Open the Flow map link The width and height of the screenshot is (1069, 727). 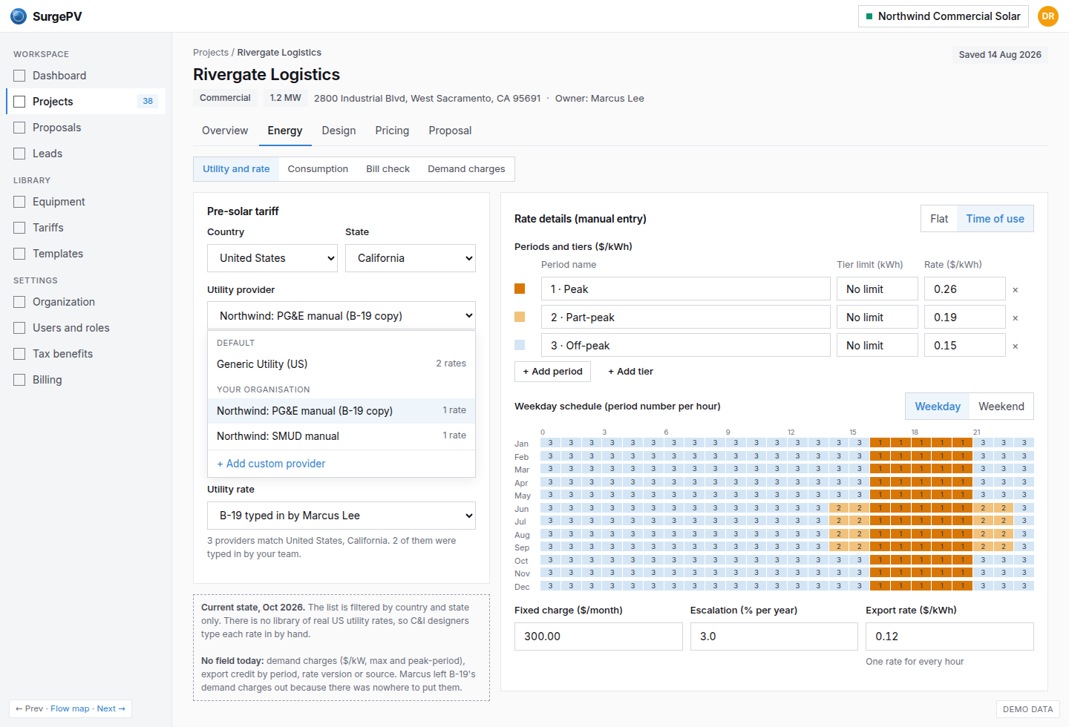click(x=70, y=708)
